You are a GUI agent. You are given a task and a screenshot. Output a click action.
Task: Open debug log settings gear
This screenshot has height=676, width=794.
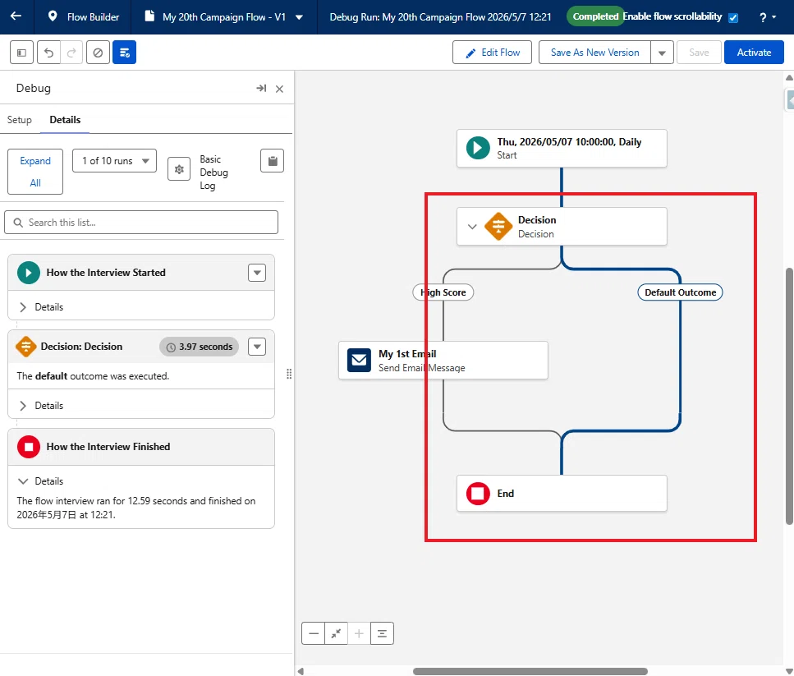179,169
